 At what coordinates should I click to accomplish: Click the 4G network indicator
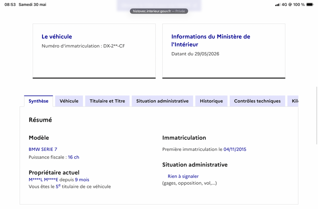[x=284, y=4]
